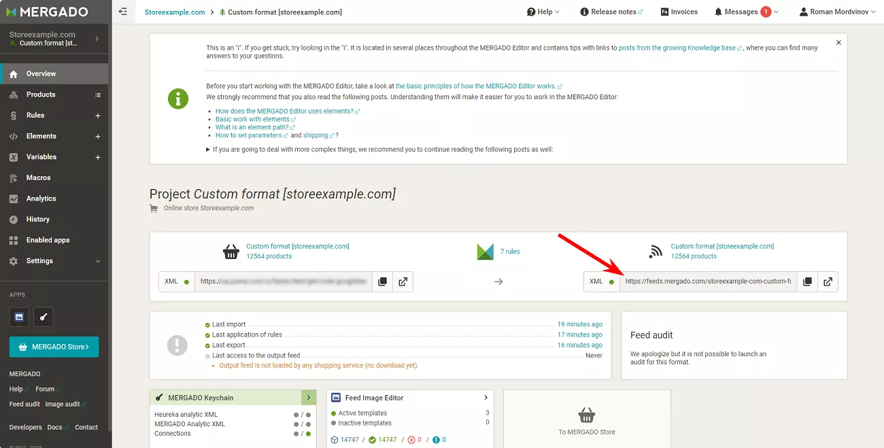This screenshot has height=448, width=884.
Task: Click the input feed URL field
Action: click(x=284, y=281)
